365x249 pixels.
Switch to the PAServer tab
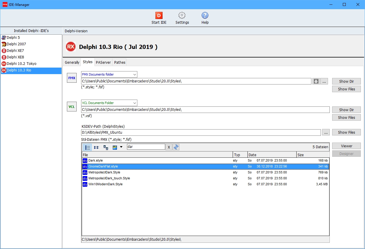point(103,62)
